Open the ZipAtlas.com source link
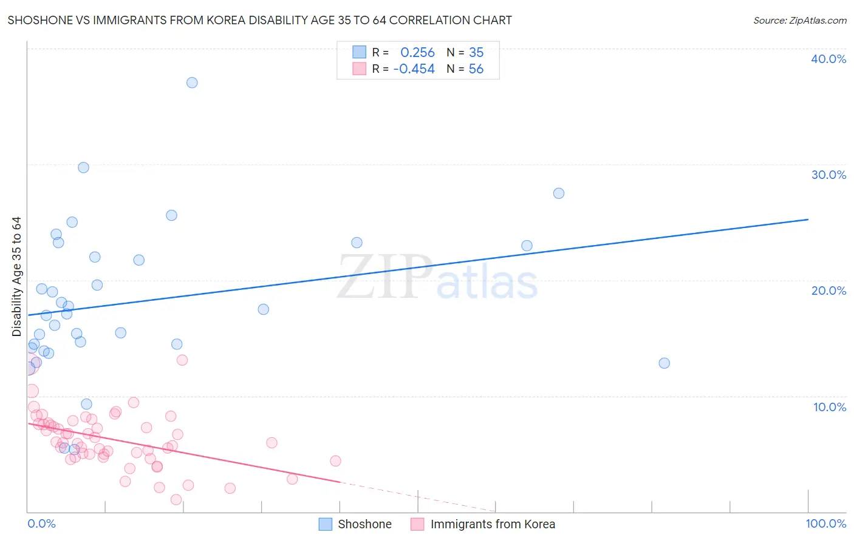 click(x=800, y=21)
